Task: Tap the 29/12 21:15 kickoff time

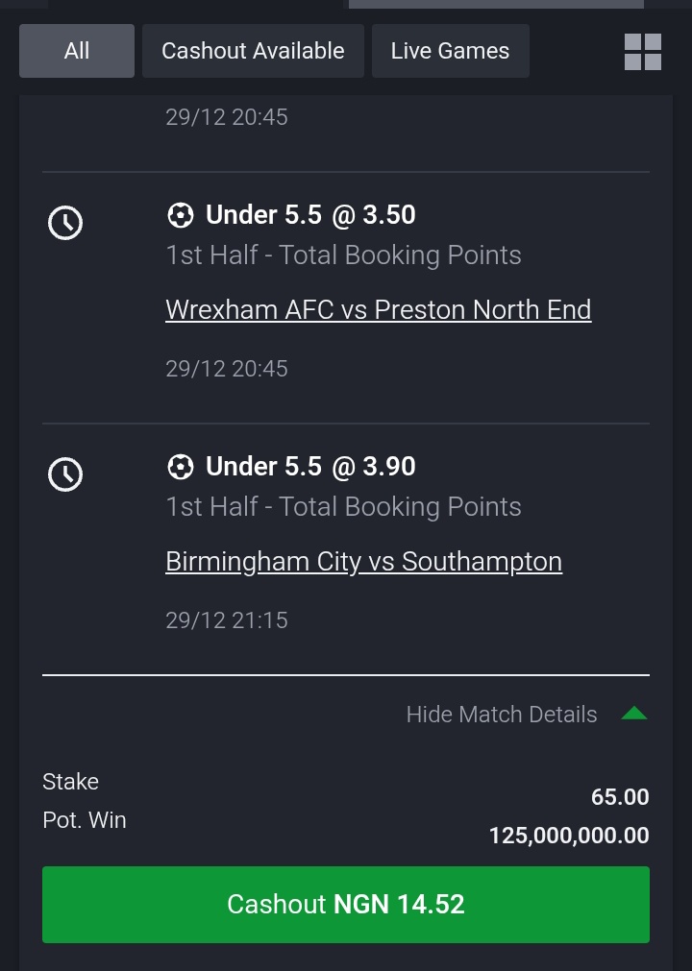Action: tap(227, 619)
